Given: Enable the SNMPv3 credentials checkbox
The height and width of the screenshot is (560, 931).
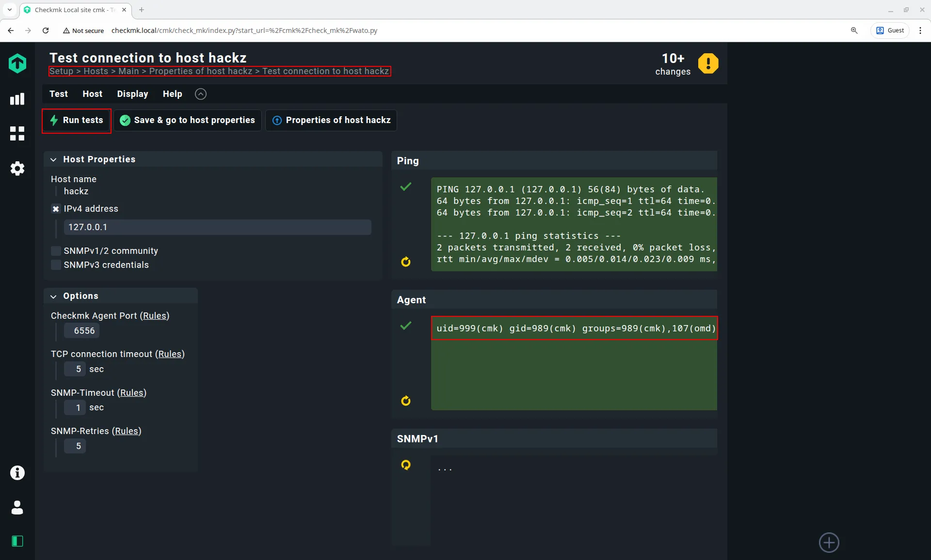Looking at the screenshot, I should (56, 265).
